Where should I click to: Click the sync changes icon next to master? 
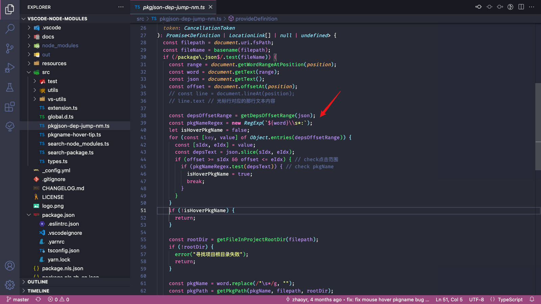coord(38,299)
